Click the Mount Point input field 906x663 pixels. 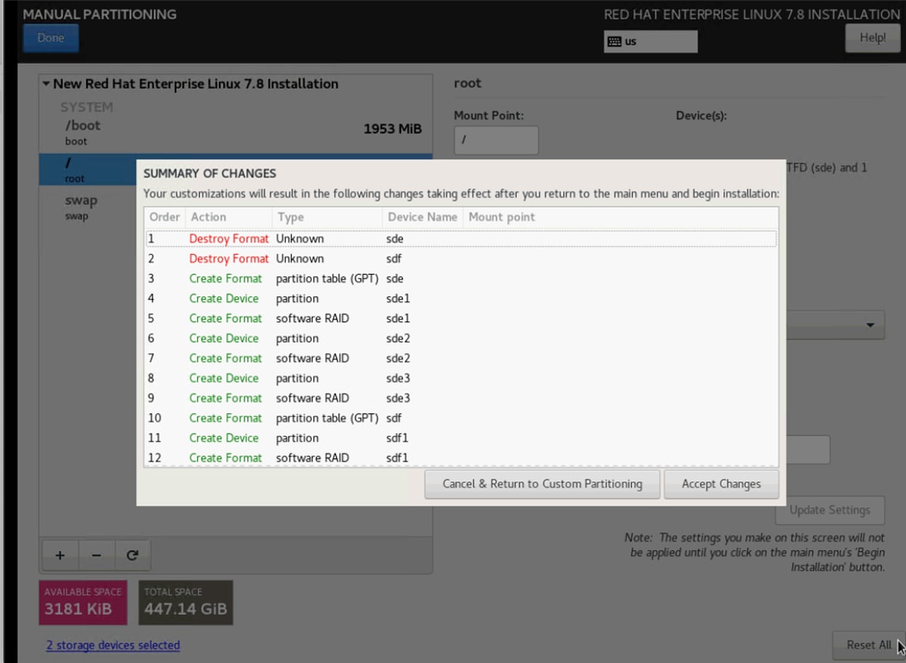pos(496,140)
